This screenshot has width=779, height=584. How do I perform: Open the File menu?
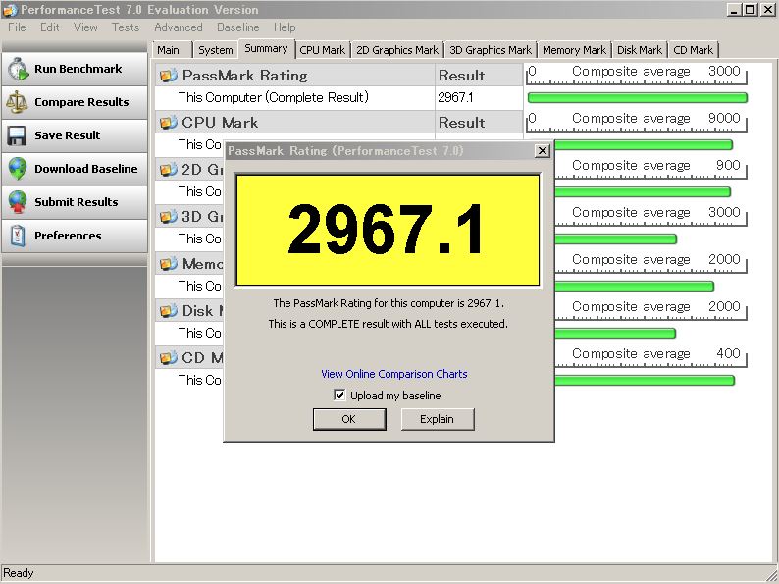pyautogui.click(x=17, y=27)
